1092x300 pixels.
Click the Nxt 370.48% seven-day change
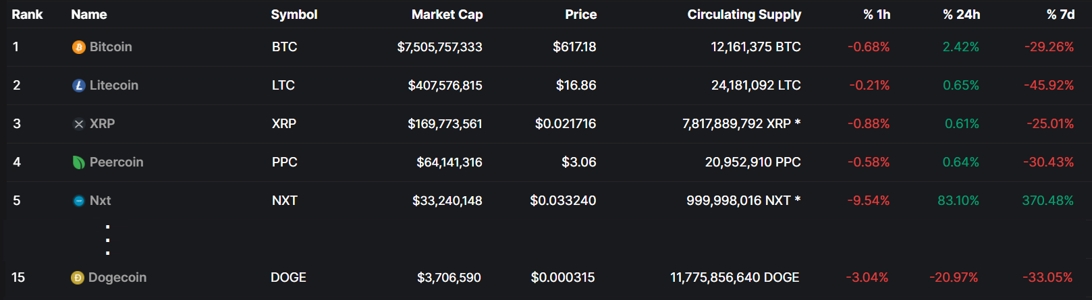pyautogui.click(x=1047, y=201)
